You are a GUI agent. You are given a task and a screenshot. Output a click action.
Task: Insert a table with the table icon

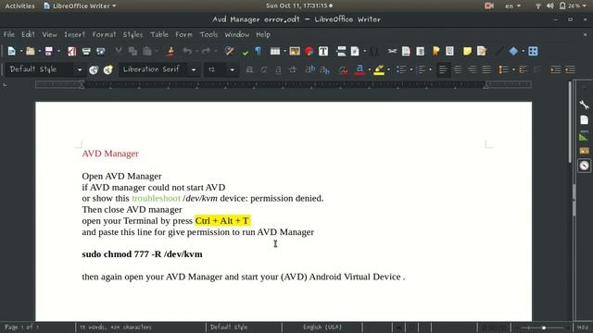275,51
